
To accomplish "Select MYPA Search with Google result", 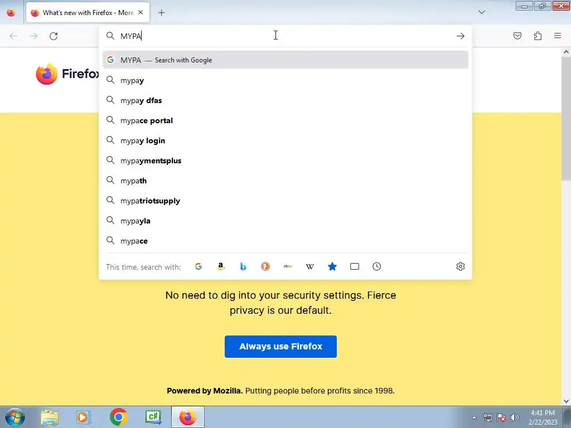I will click(x=285, y=60).
